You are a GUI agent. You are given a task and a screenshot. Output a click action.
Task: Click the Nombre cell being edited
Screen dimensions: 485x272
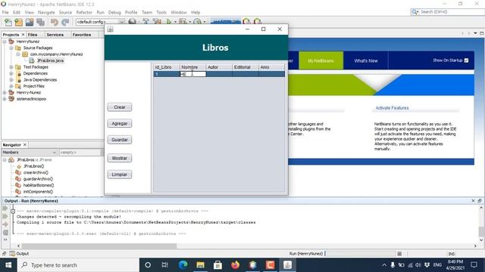click(193, 74)
